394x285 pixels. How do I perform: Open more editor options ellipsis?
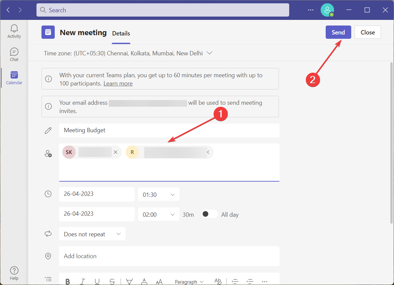click(265, 282)
